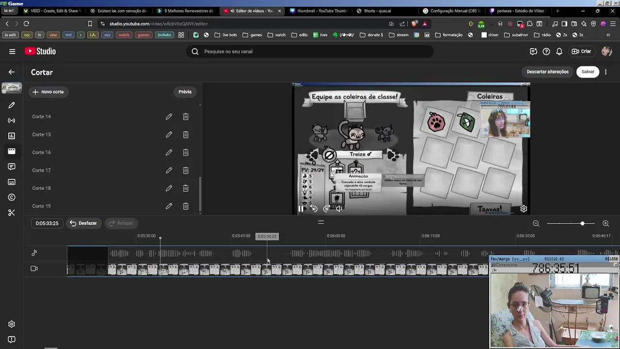Delete Corte 14 using its trash icon
Screen dimensions: 620x349
click(186, 117)
